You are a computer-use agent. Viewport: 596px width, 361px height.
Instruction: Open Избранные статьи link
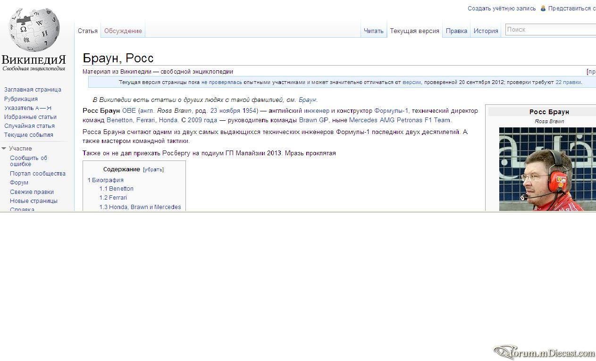pyautogui.click(x=30, y=117)
